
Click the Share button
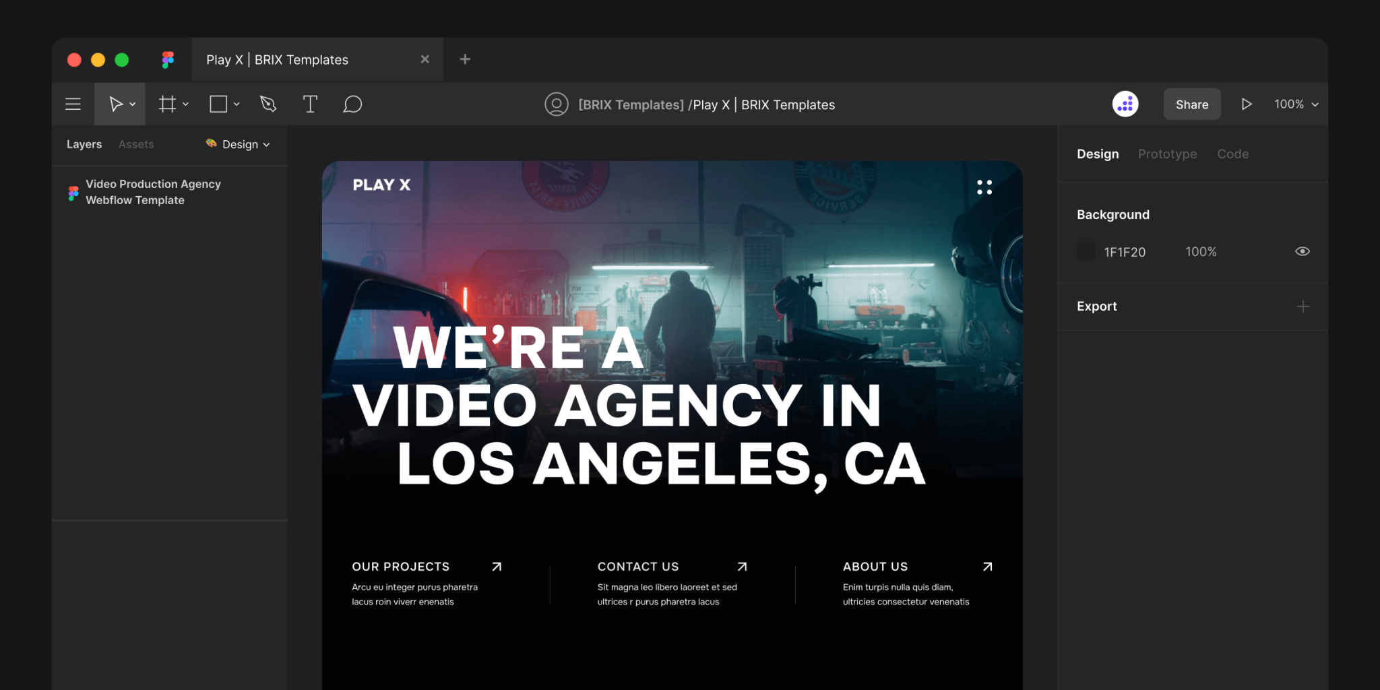pos(1192,104)
